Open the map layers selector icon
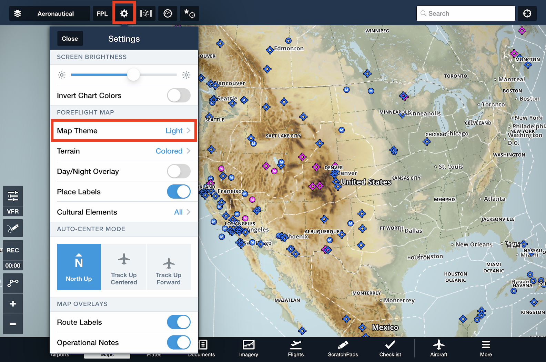546x362 pixels. 18,13
